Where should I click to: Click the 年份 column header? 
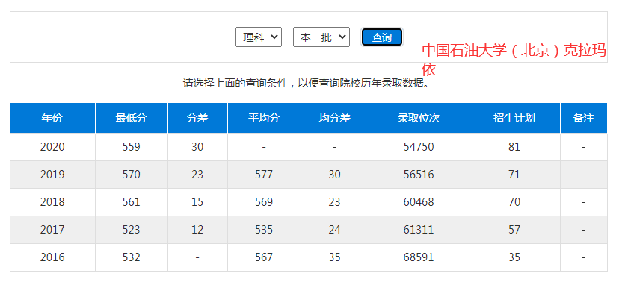point(52,118)
